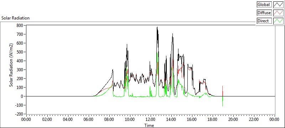Click the Diffuse red plot legend icon
285x128 pixels.
(x=278, y=13)
